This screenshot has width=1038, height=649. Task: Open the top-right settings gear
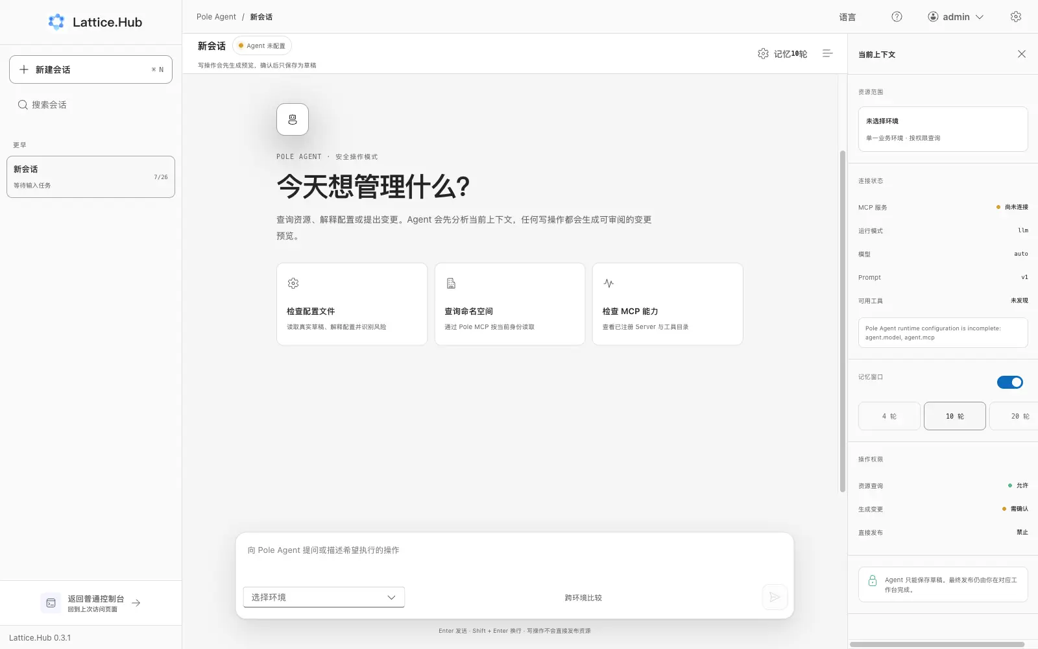click(x=1016, y=17)
